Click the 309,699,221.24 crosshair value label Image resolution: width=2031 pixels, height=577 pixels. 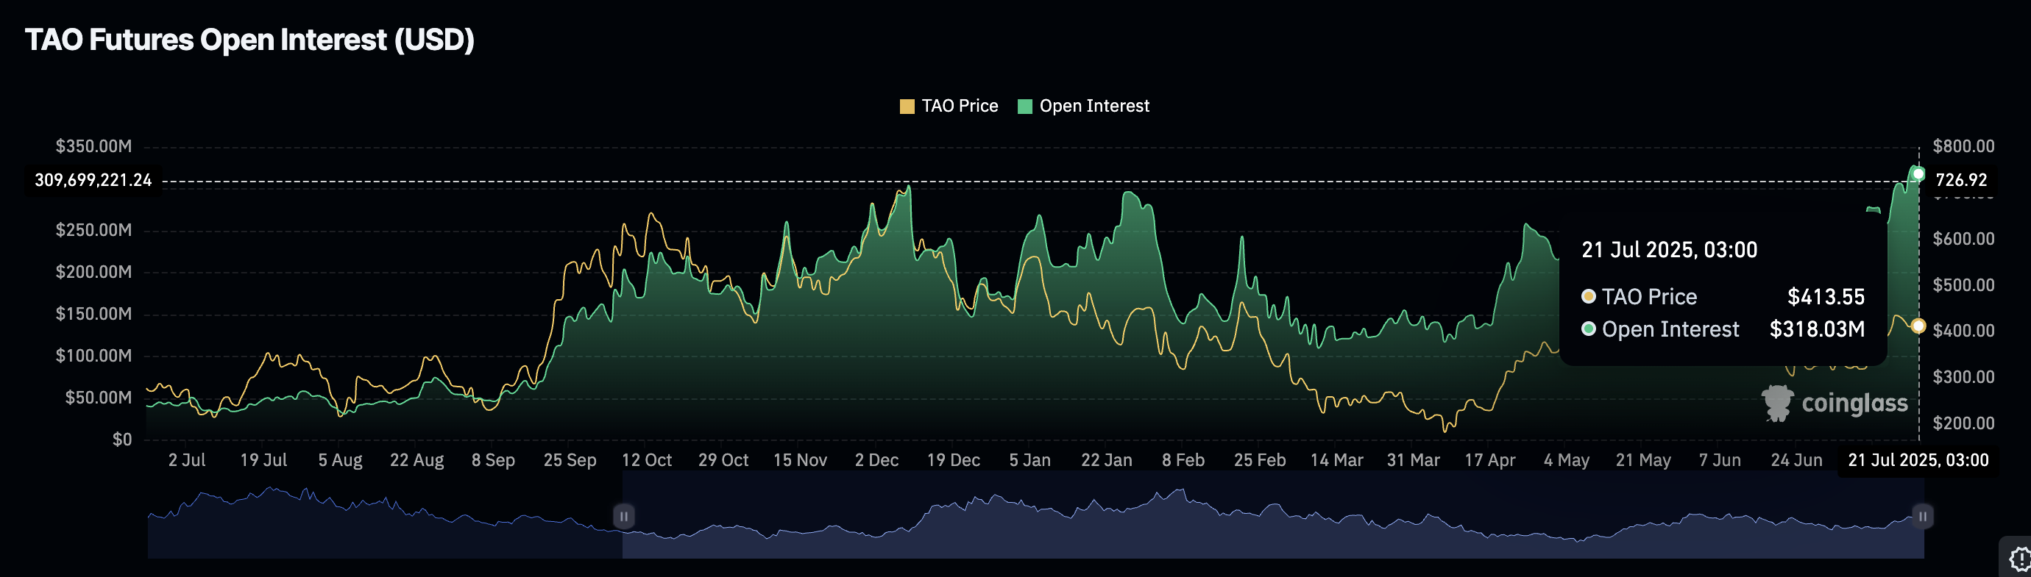[93, 180]
